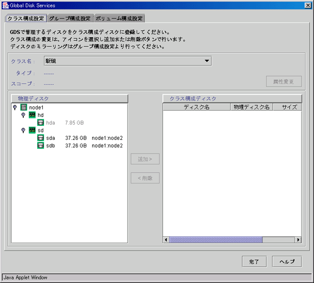Click the クラス構成ディスク panel header
The height and width of the screenshot is (283, 314).
232,99
